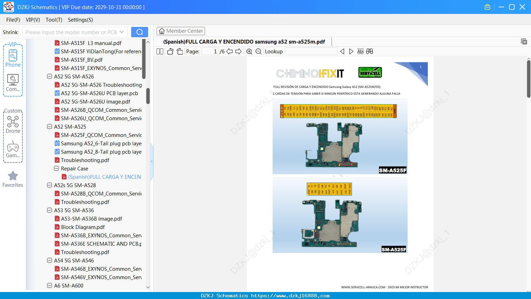Click the Shrink button

[10, 32]
